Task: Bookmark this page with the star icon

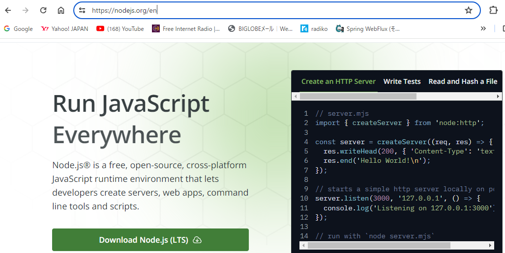Action: (x=468, y=10)
